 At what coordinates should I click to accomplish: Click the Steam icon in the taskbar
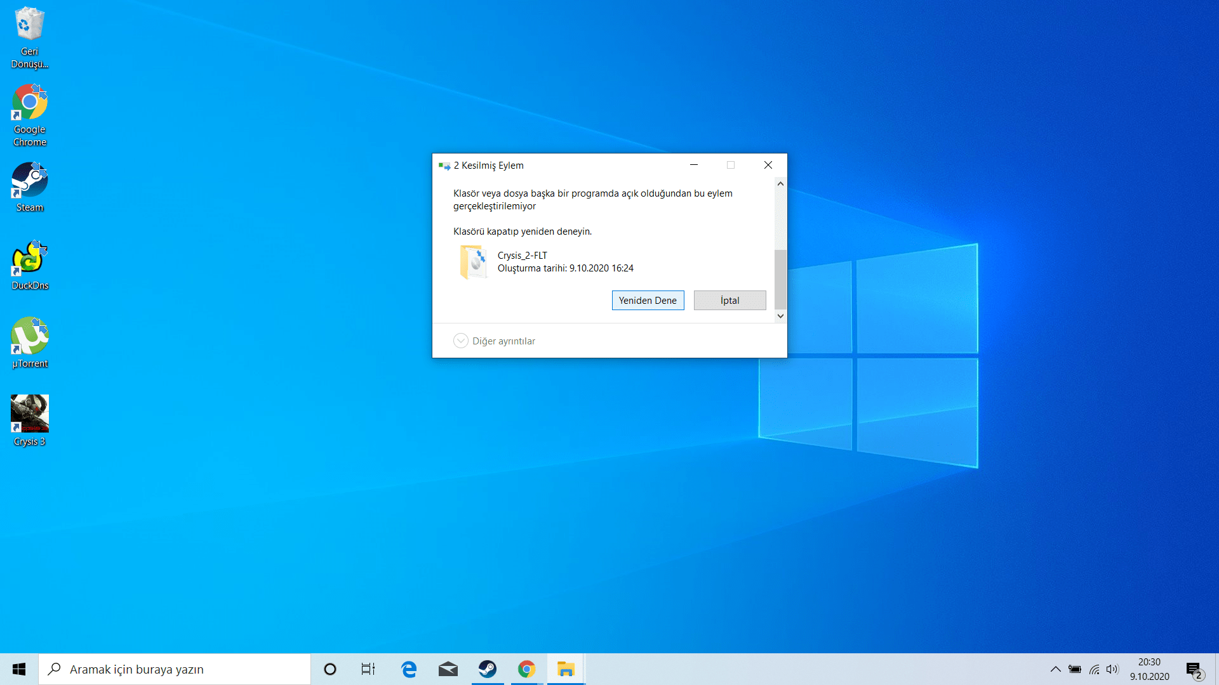(x=487, y=669)
